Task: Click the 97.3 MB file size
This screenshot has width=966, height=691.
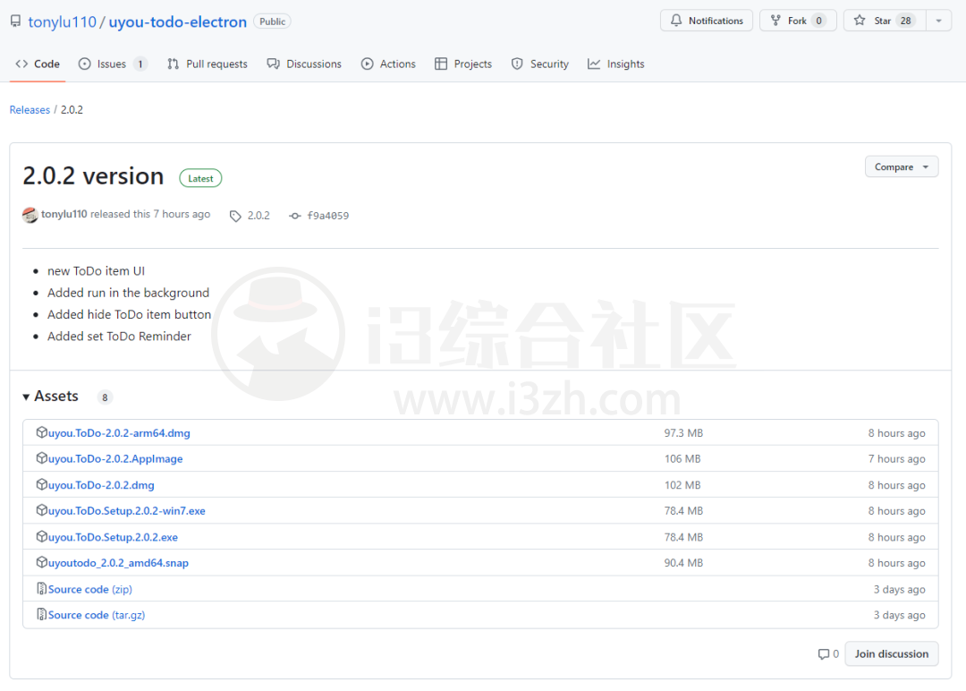Action: click(x=683, y=433)
